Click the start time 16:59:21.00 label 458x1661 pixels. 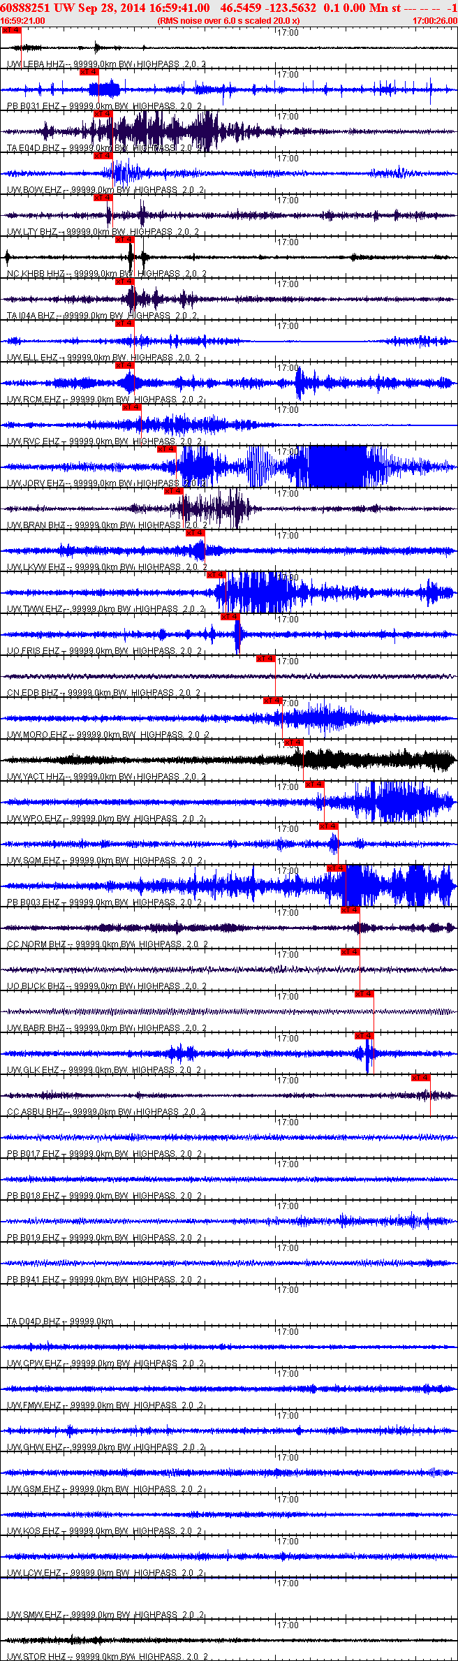point(23,21)
